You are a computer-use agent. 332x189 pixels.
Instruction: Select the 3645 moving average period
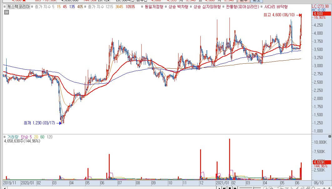[x=119, y=7]
